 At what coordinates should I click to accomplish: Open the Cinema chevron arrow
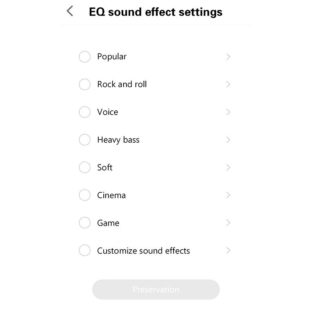tap(228, 195)
